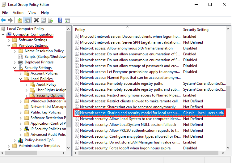This screenshot has height=163, width=232.
Task: Click policy list scroll down arrow
Action: pos(228,148)
